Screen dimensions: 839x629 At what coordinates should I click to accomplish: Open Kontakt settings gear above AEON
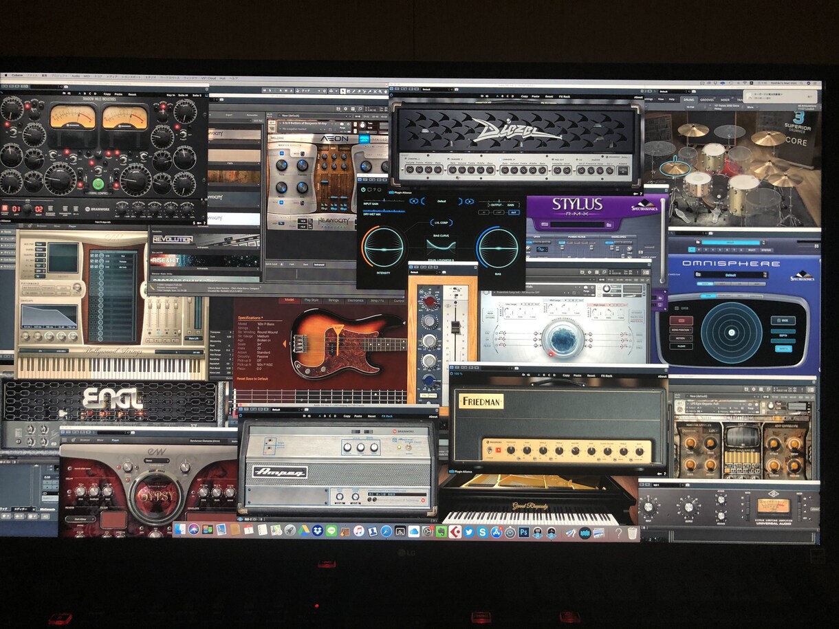pos(346,109)
